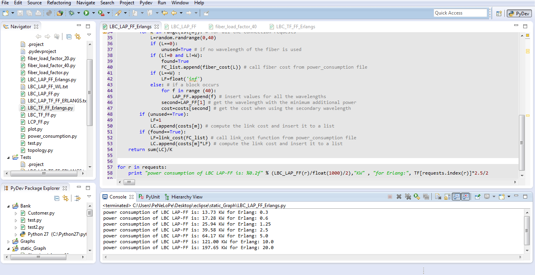Image resolution: width=535 pixels, height=275 pixels.
Task: Toggle Show Console When Standard Error Changes
Action: click(466, 197)
